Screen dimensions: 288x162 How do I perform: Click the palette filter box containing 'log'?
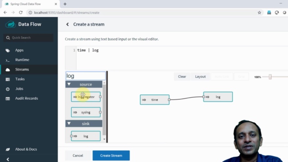(85, 76)
